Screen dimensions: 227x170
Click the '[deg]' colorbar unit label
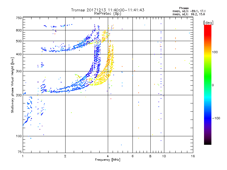[208, 23]
